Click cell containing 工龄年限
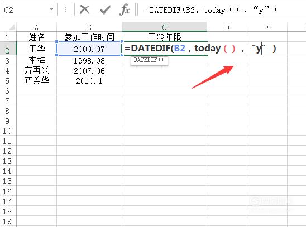 (164, 37)
